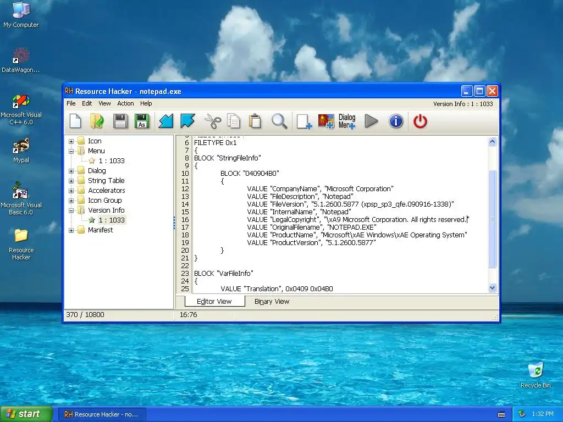This screenshot has width=563, height=422.
Task: Click the Translation value line
Action: click(277, 289)
